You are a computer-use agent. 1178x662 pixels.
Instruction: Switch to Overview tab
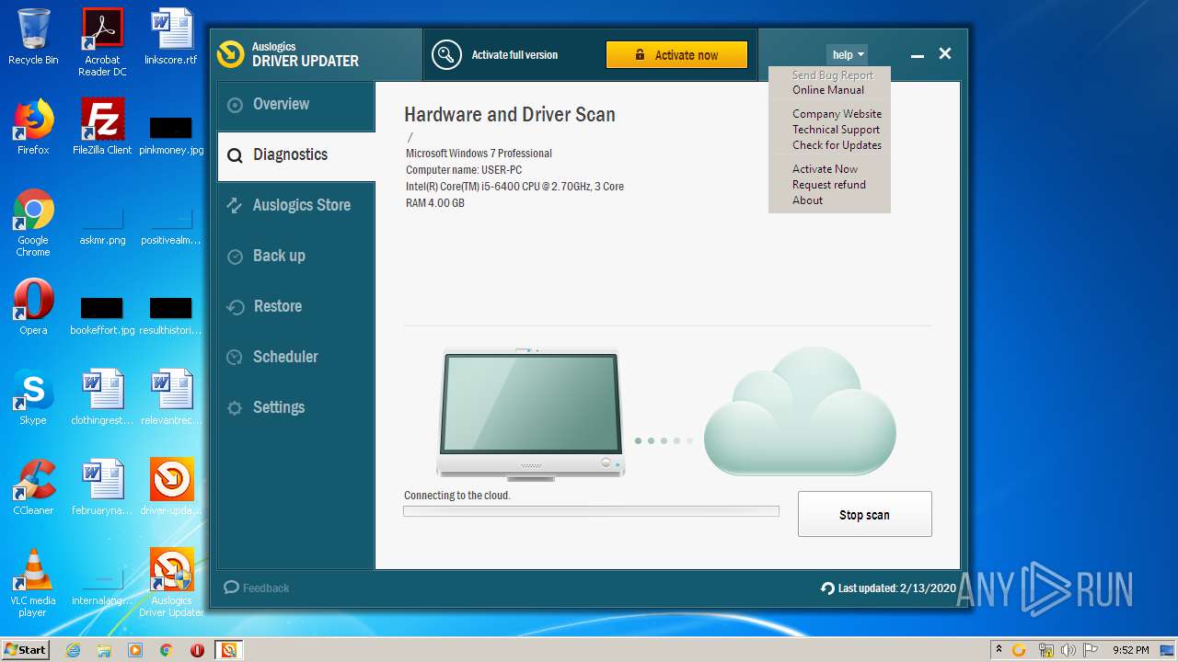tap(295, 105)
